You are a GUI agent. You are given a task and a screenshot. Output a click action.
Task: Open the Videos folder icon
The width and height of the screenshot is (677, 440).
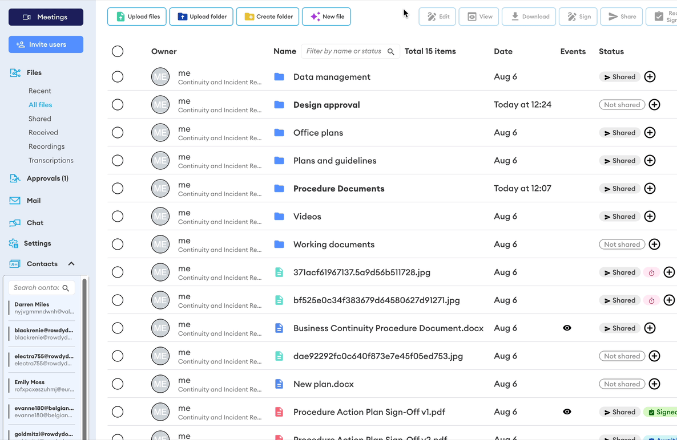point(279,217)
